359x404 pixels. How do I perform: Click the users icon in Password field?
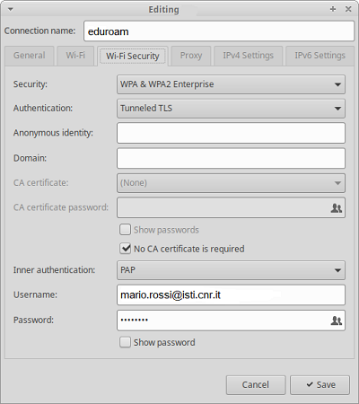337,321
